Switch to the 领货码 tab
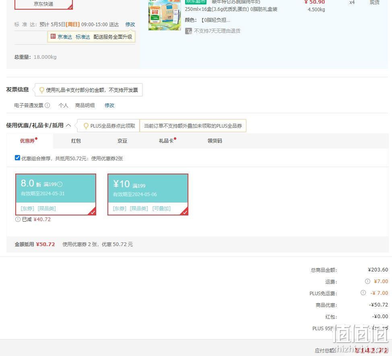Screen dimensions: 392x356 pos(215,141)
